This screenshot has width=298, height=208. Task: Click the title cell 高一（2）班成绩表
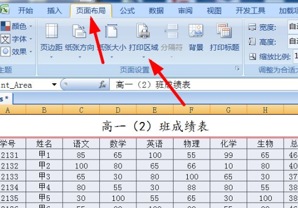[155, 127]
